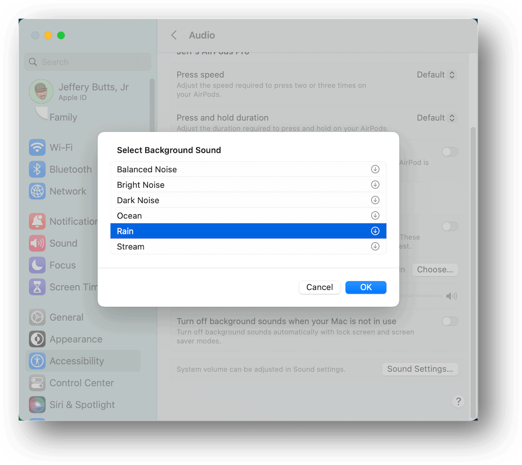This screenshot has height=465, width=522.
Task: Open Focus moon icon in sidebar
Action: point(37,265)
